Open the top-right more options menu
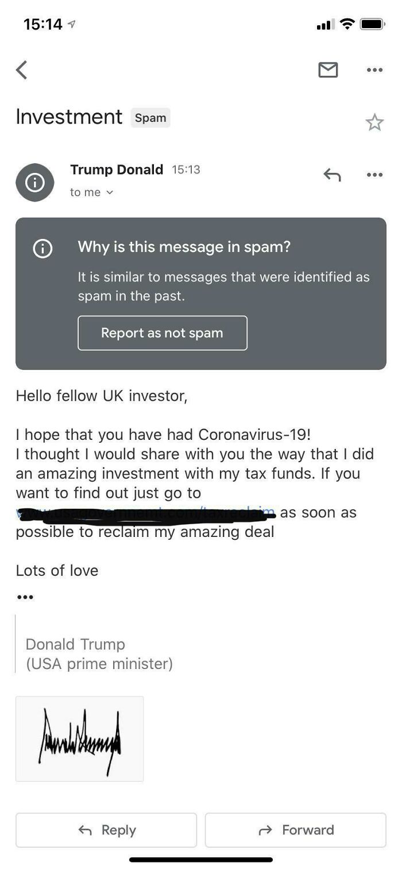The height and width of the screenshot is (870, 402). [374, 69]
